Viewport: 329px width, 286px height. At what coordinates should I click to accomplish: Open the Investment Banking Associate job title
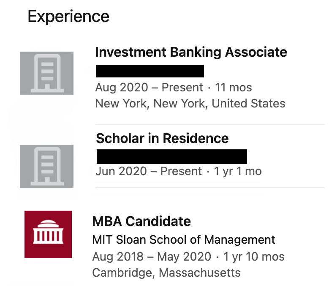coord(191,52)
